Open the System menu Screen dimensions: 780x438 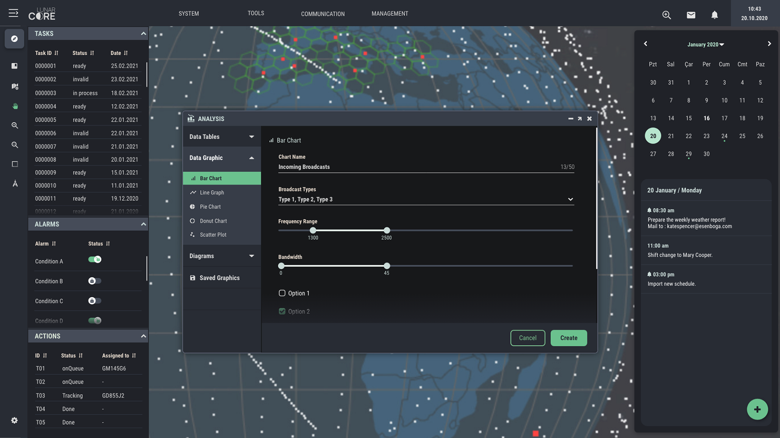click(189, 13)
